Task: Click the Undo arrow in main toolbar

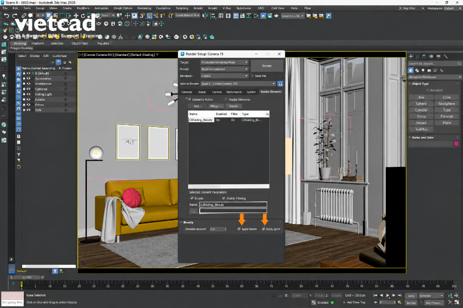Action: pos(7,15)
